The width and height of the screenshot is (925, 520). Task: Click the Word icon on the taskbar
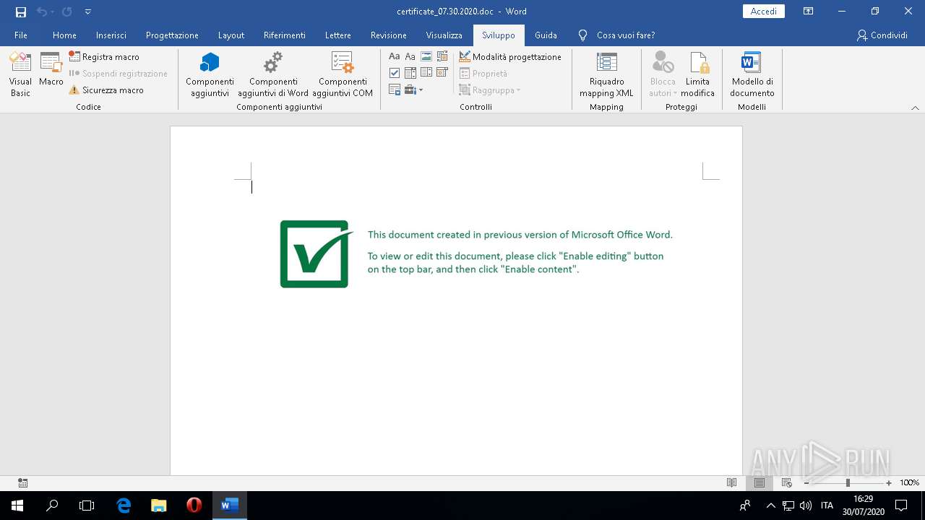[x=229, y=506]
